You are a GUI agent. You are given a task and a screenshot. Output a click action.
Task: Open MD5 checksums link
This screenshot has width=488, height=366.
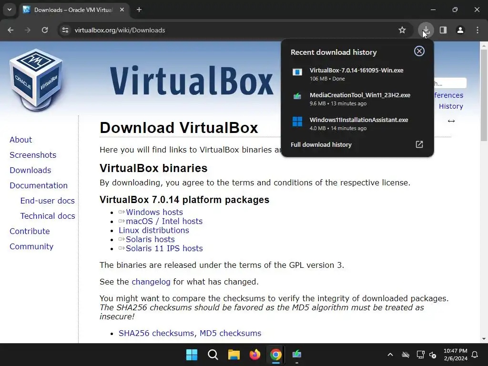pyautogui.click(x=230, y=333)
